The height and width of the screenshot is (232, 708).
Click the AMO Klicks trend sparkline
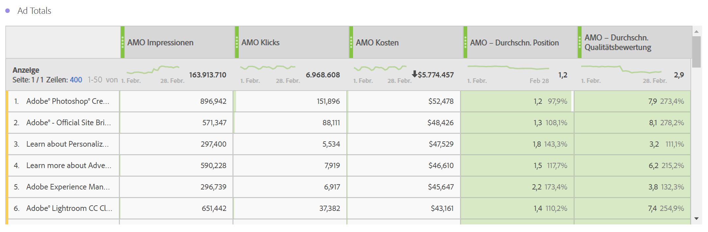click(267, 68)
